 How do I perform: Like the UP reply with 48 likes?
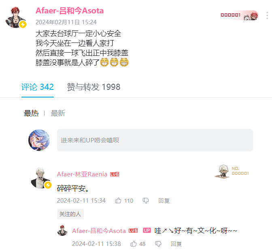[134, 244]
